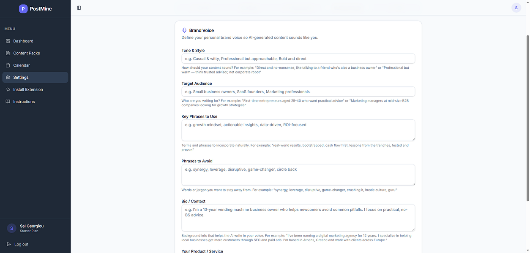Click the Key Phrases to Use label
This screenshot has height=253, width=530.
[x=199, y=116]
